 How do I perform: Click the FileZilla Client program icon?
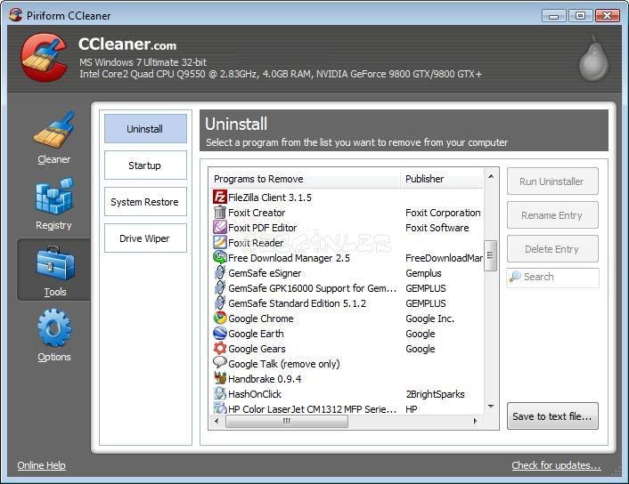point(220,198)
